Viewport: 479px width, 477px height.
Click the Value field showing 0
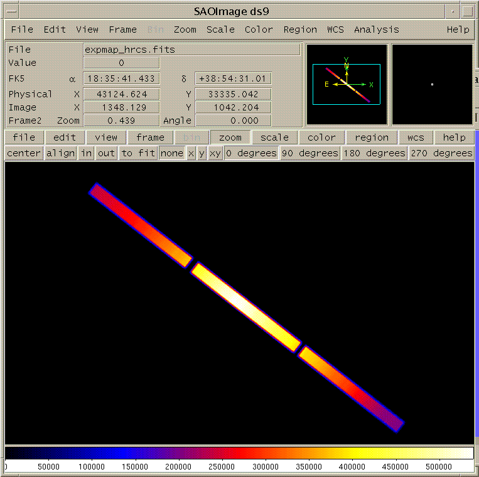(x=122, y=63)
